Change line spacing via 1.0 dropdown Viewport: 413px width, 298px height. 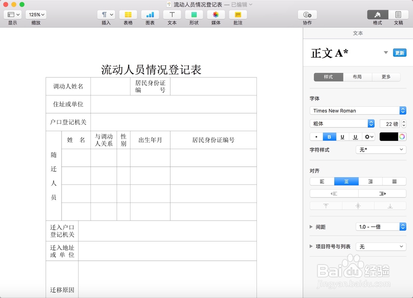(x=381, y=226)
